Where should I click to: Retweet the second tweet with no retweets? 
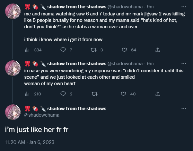(x=94, y=94)
